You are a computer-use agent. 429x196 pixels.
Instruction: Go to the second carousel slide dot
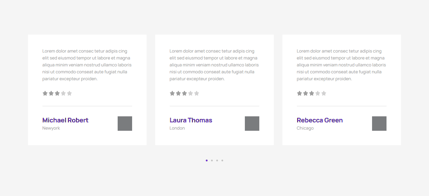pyautogui.click(x=212, y=160)
